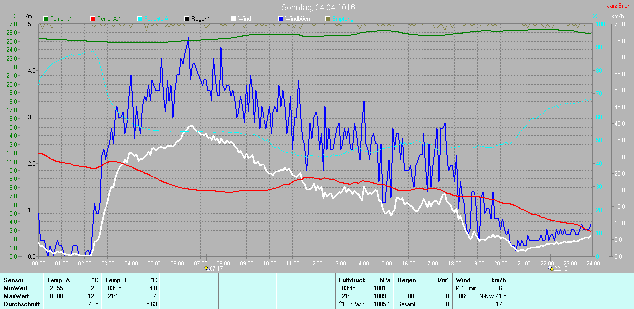Click the olive Empfang legend swatch
This screenshot has width=634, height=309.
pos(327,19)
